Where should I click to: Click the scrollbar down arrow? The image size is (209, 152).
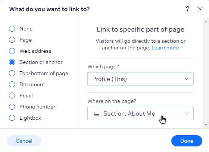[206, 125]
